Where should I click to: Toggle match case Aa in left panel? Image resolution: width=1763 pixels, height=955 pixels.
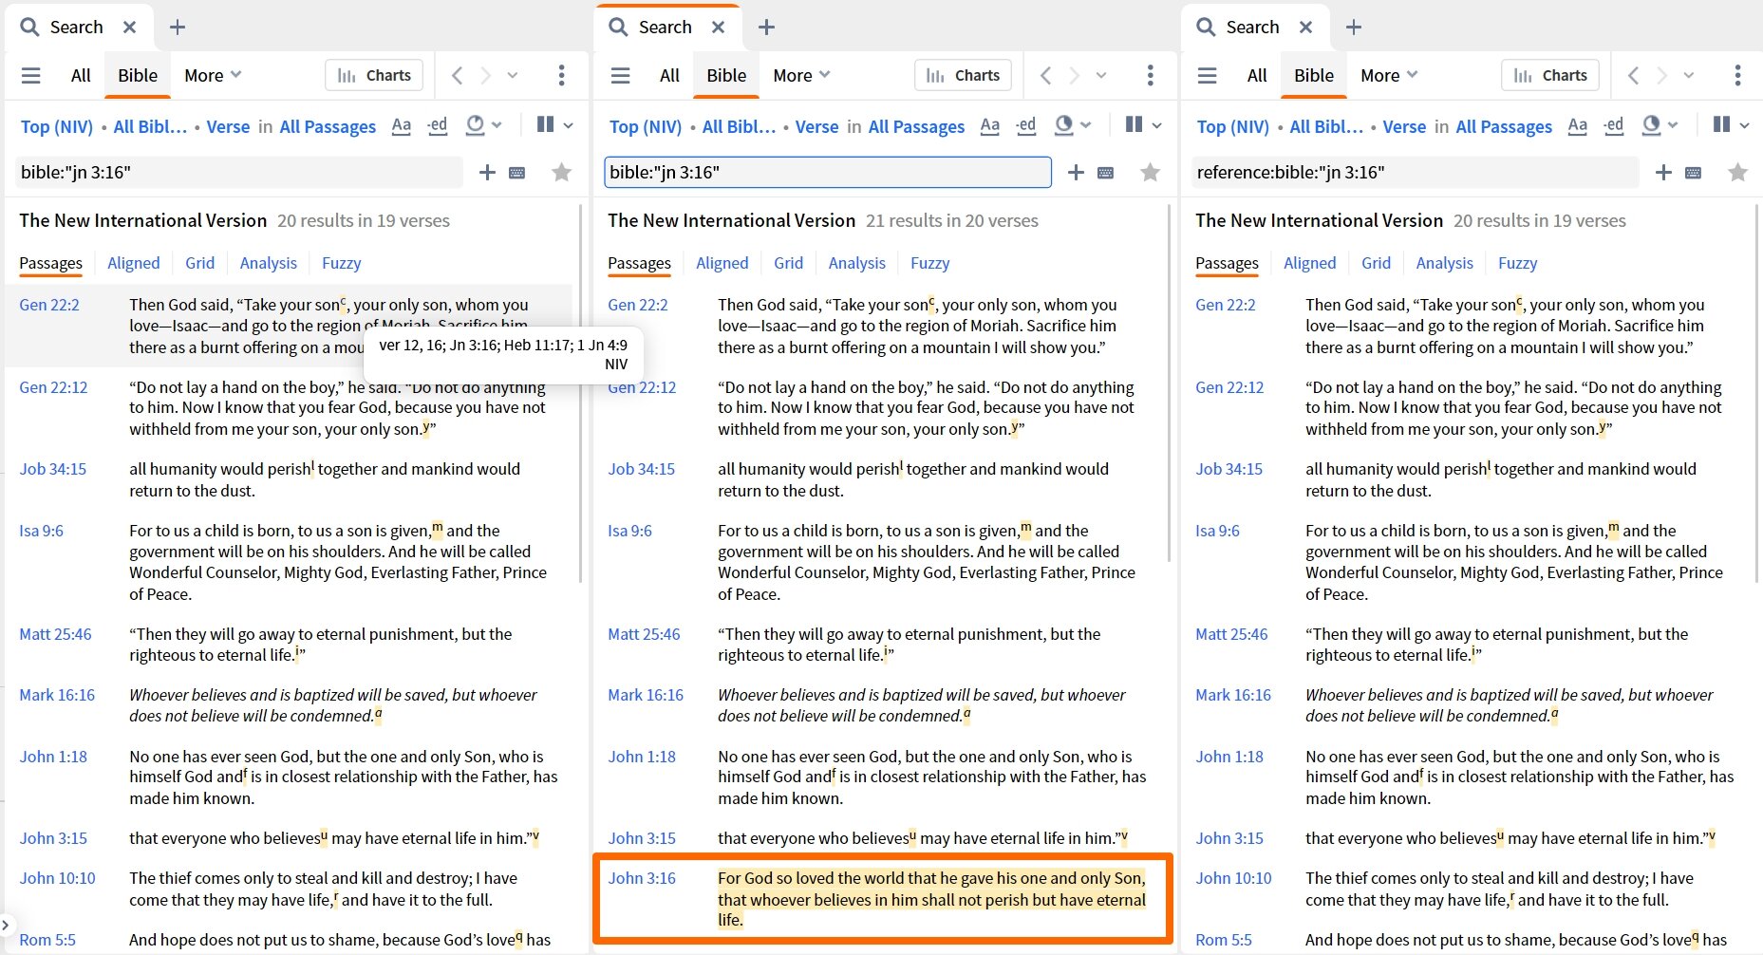pos(402,125)
